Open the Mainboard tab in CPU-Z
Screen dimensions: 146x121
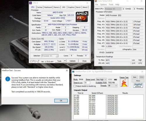click(x=48, y=7)
